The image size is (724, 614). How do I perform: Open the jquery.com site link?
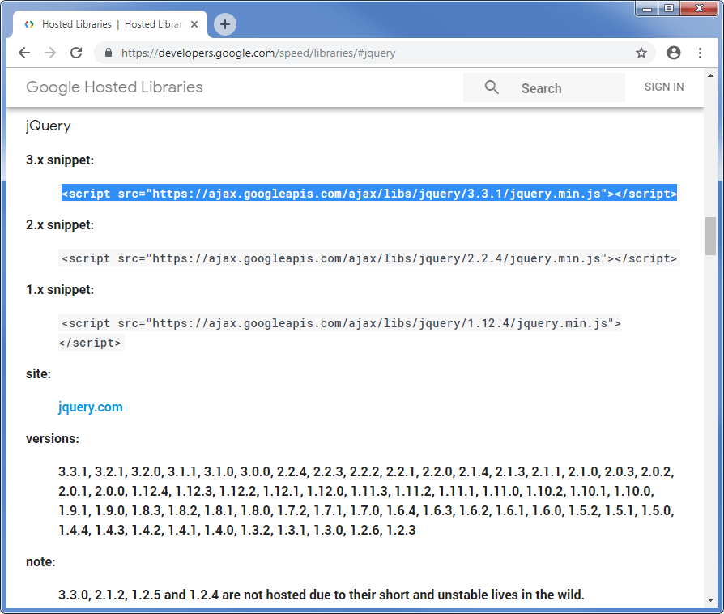[91, 407]
